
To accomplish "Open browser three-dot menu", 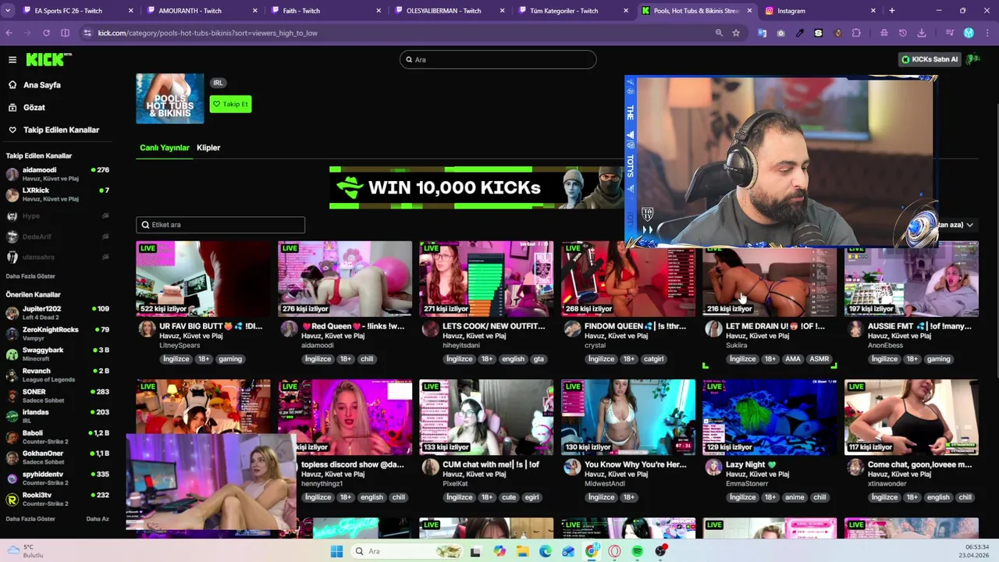I will (987, 33).
